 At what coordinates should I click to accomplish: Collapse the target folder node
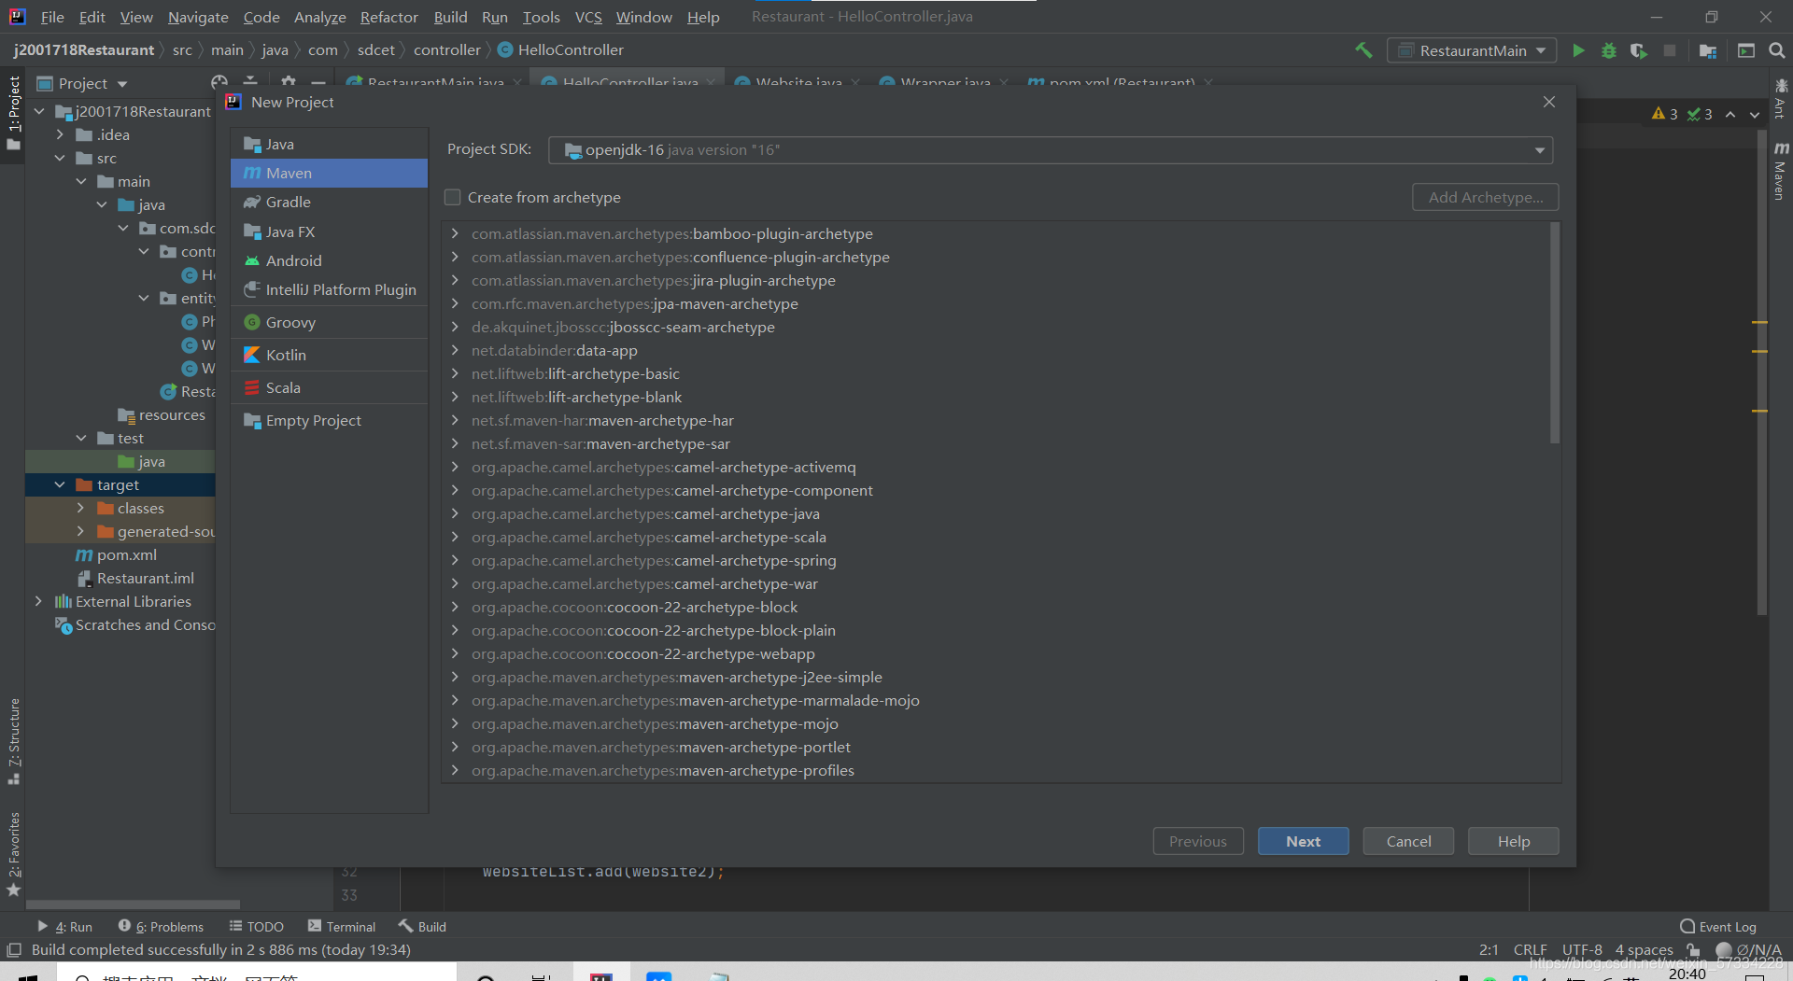tap(60, 484)
